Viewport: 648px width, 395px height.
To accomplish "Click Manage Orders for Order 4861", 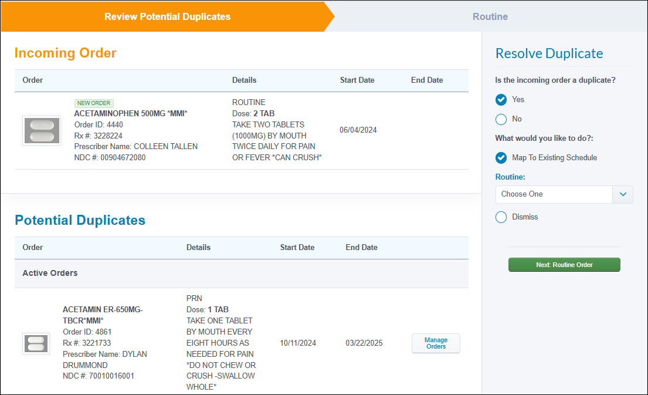I will 436,343.
